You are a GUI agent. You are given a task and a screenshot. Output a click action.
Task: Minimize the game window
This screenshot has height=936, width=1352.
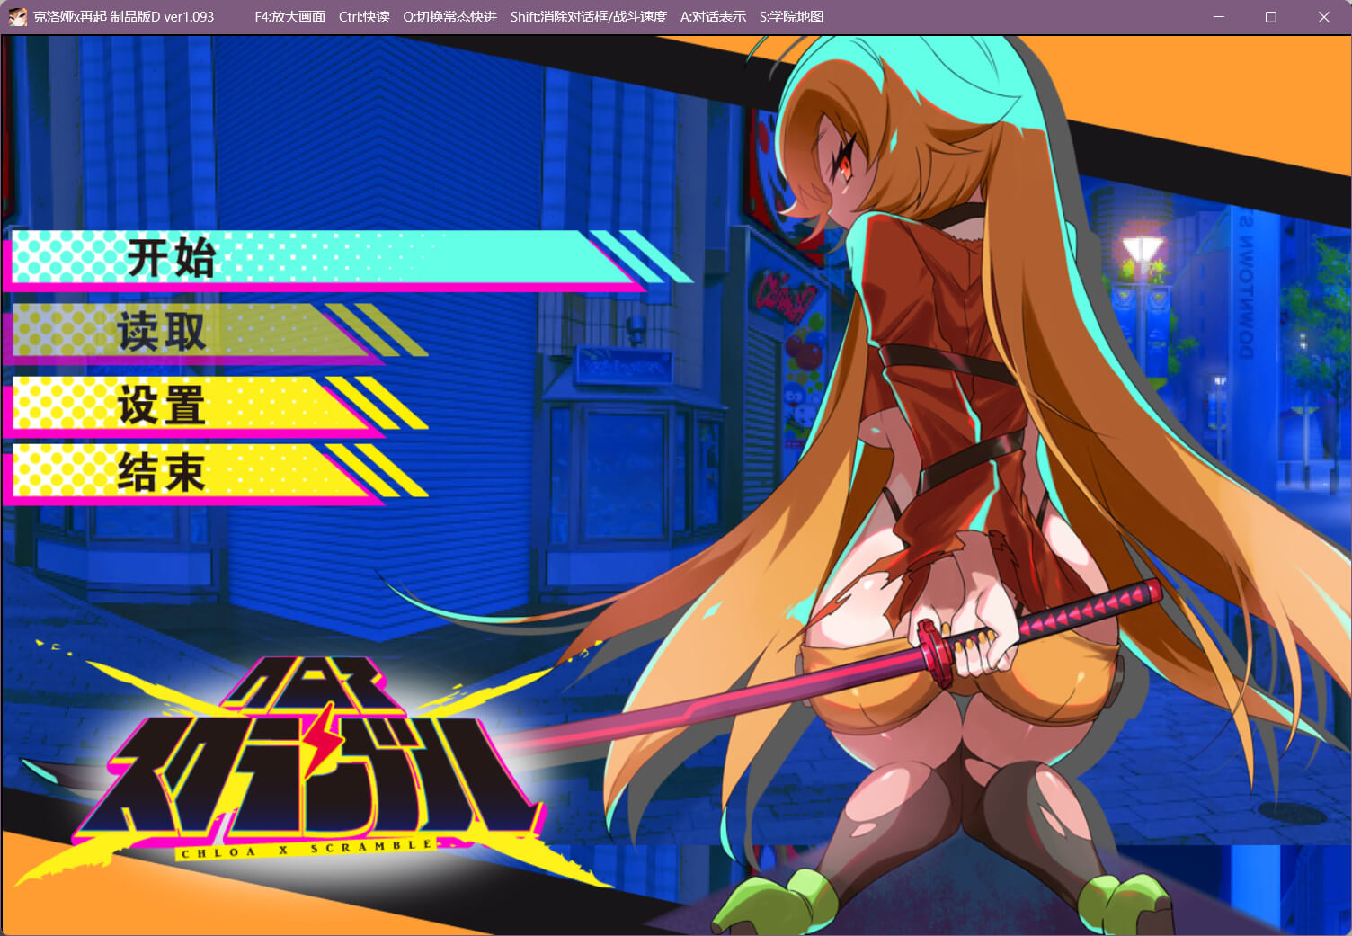coord(1218,17)
